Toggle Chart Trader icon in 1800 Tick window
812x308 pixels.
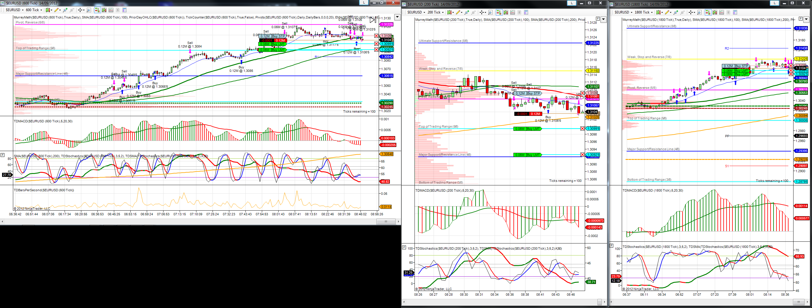point(708,12)
